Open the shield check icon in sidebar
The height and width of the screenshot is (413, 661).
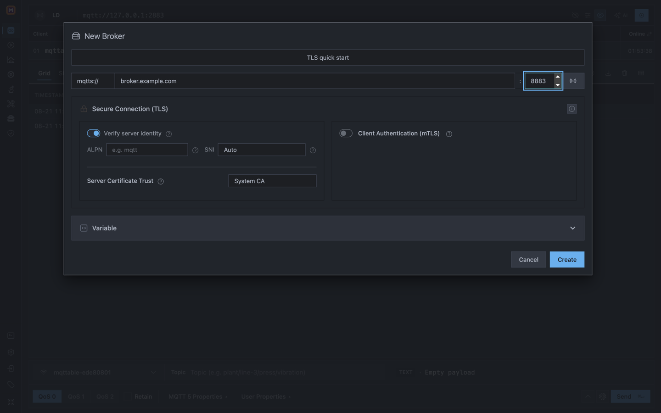coord(11,133)
